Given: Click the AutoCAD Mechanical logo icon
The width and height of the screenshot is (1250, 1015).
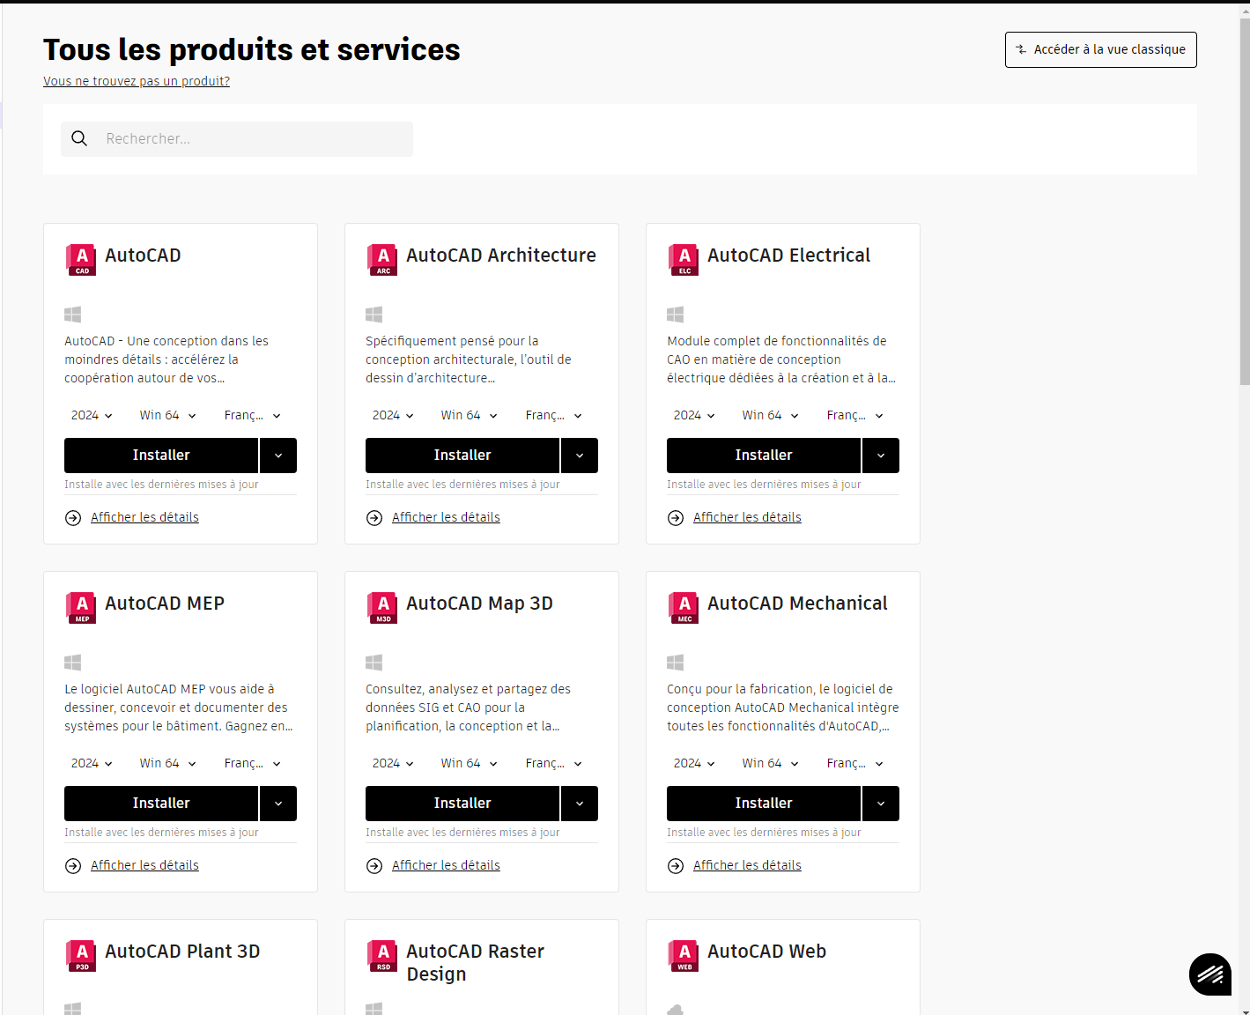Looking at the screenshot, I should pos(684,608).
